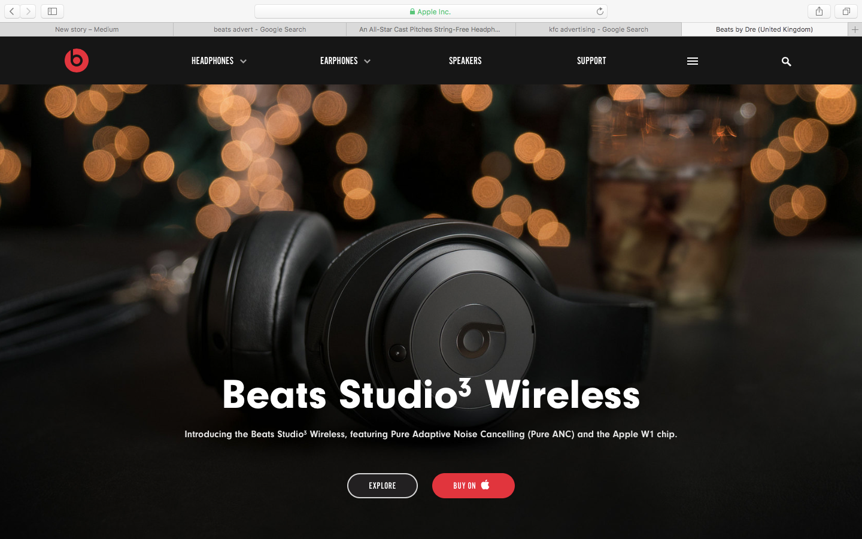Switch to 'New story – Medium' tab
The image size is (862, 539).
(87, 29)
